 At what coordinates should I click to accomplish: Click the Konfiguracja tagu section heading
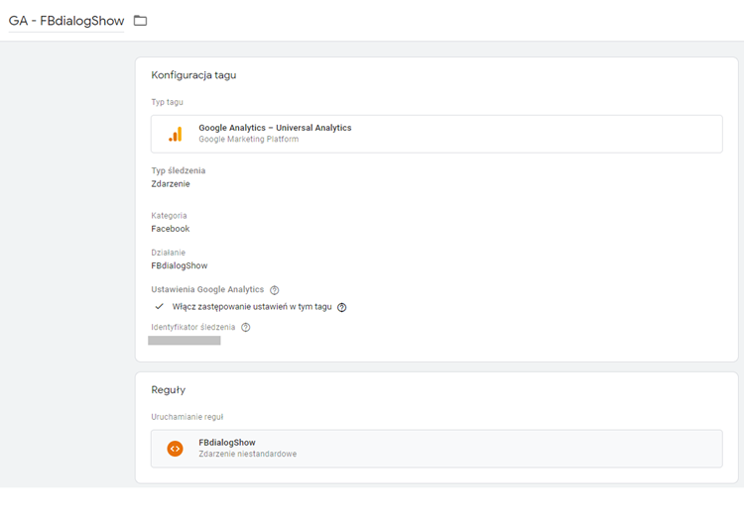point(193,75)
